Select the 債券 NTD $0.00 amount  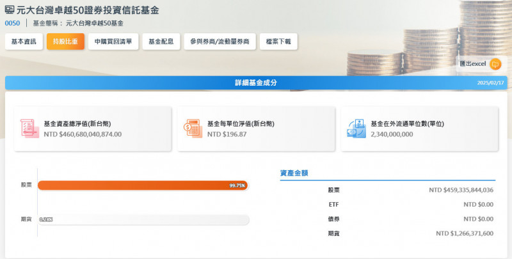[478, 219]
